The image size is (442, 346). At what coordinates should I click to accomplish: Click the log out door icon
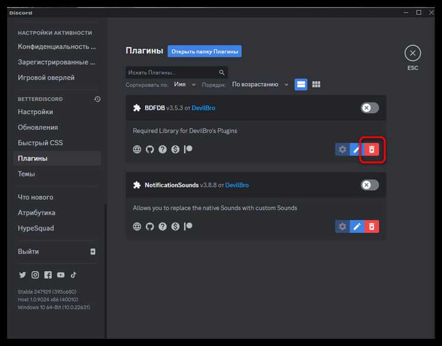pos(93,252)
